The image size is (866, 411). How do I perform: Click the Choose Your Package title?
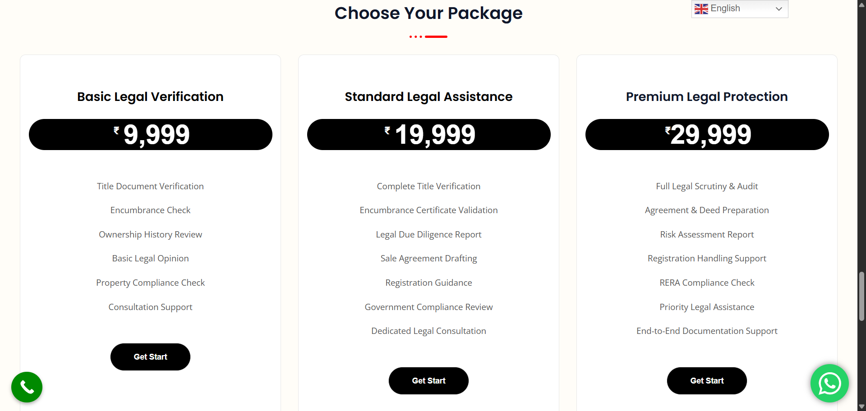point(428,14)
